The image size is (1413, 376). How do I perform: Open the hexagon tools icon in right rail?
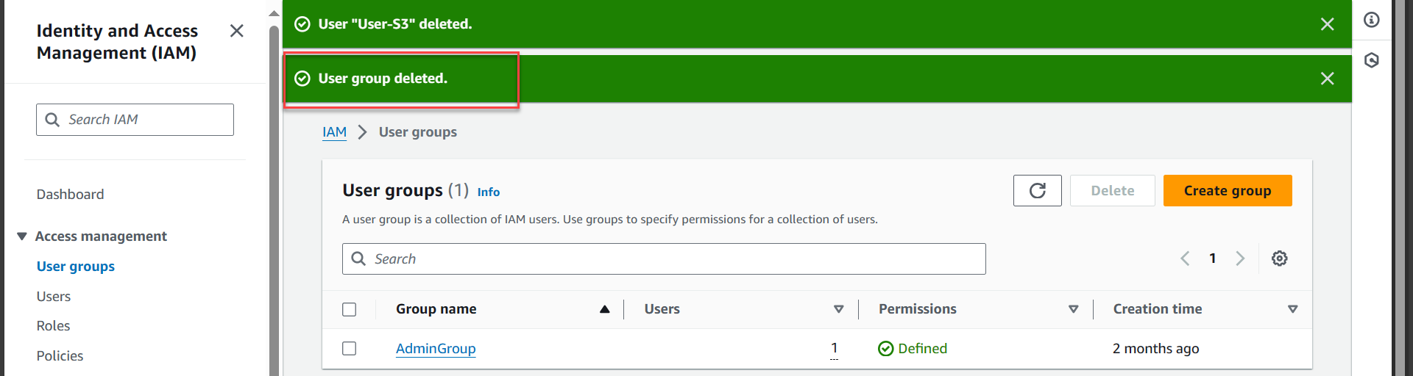pos(1372,60)
